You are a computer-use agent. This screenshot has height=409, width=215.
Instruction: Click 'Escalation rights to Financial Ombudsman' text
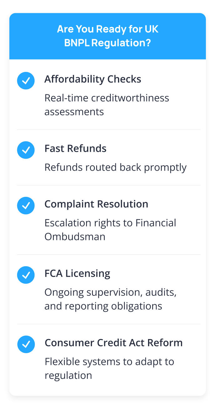pos(110,230)
